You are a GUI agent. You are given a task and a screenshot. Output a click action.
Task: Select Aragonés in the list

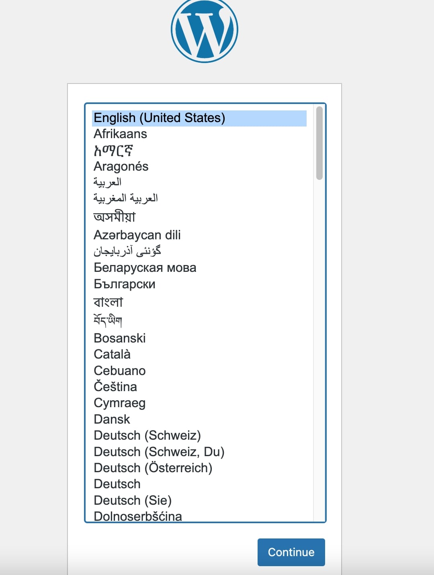(x=121, y=167)
